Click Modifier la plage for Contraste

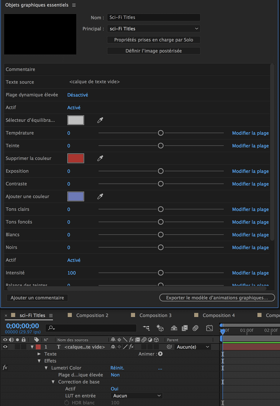coord(250,184)
